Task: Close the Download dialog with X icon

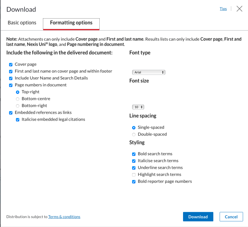Action: [239, 9]
